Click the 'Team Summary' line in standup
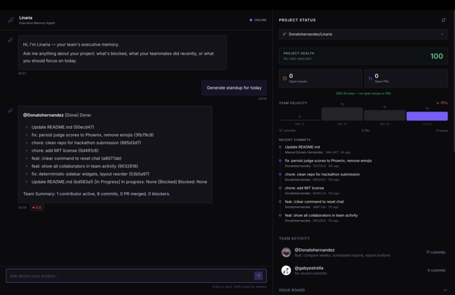Viewport: 455px width, 295px height. [x=97, y=194]
